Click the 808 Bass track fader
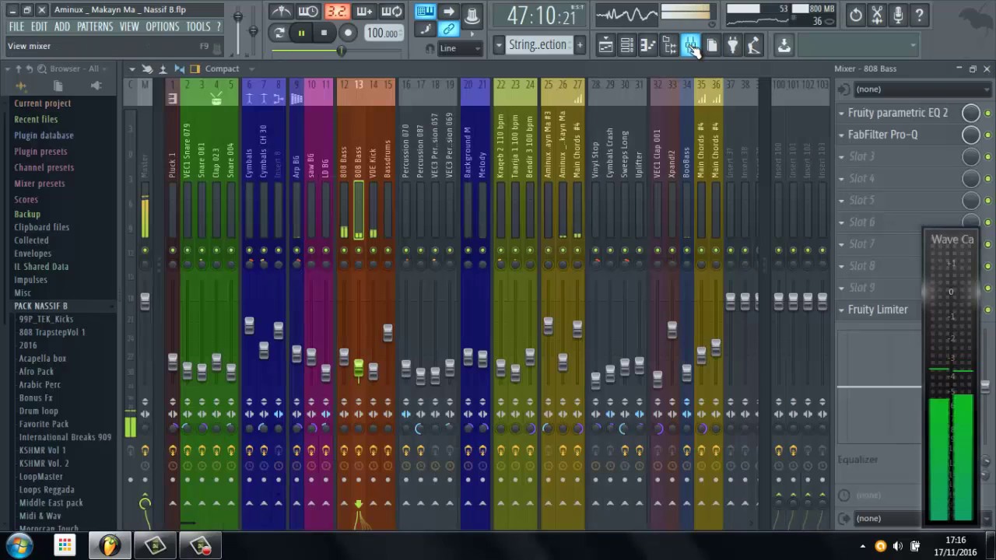This screenshot has width=996, height=560. point(358,368)
